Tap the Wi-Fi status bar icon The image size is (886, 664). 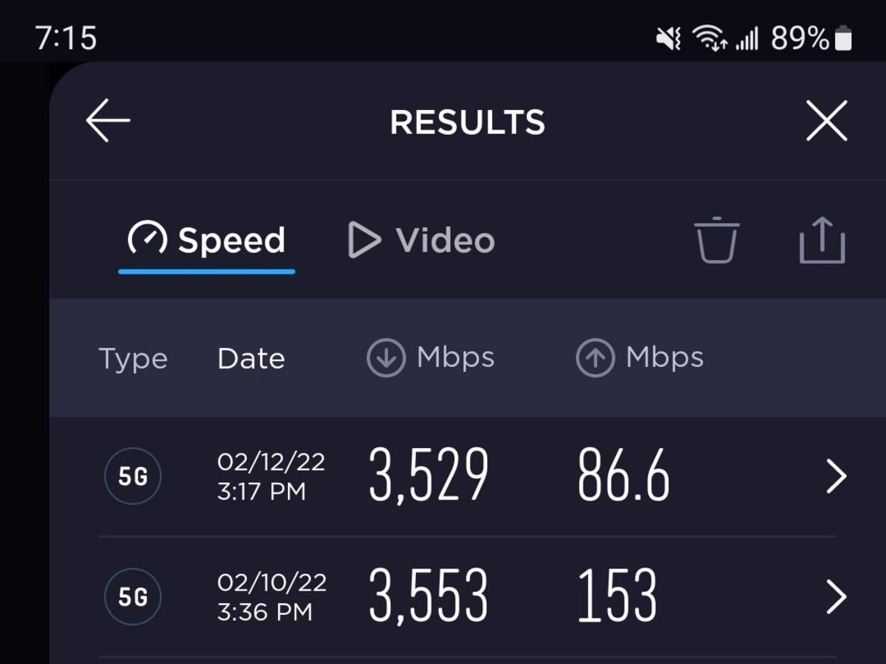click(x=709, y=39)
